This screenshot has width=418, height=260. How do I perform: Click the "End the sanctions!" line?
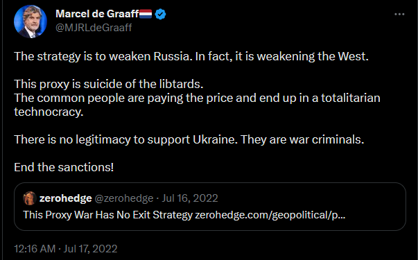click(64, 167)
